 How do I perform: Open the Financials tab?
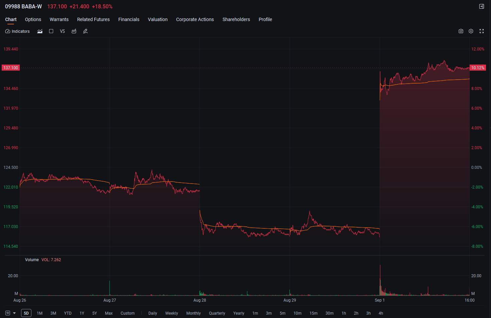pos(129,19)
